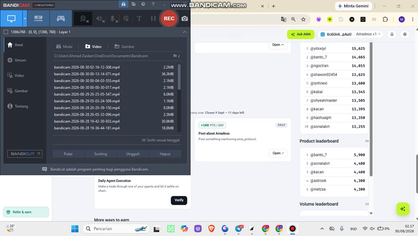This screenshot has width=418, height=236.
Task: Click the Ask AMA button
Action: (301, 34)
